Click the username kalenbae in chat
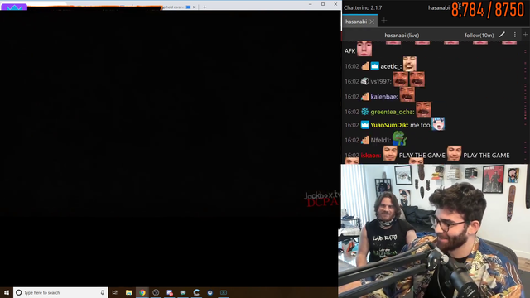The image size is (530, 298). click(x=384, y=97)
